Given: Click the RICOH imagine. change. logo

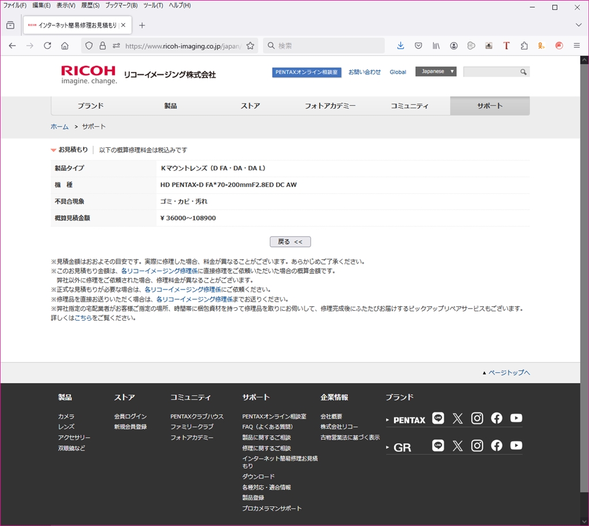Looking at the screenshot, I should 89,75.
